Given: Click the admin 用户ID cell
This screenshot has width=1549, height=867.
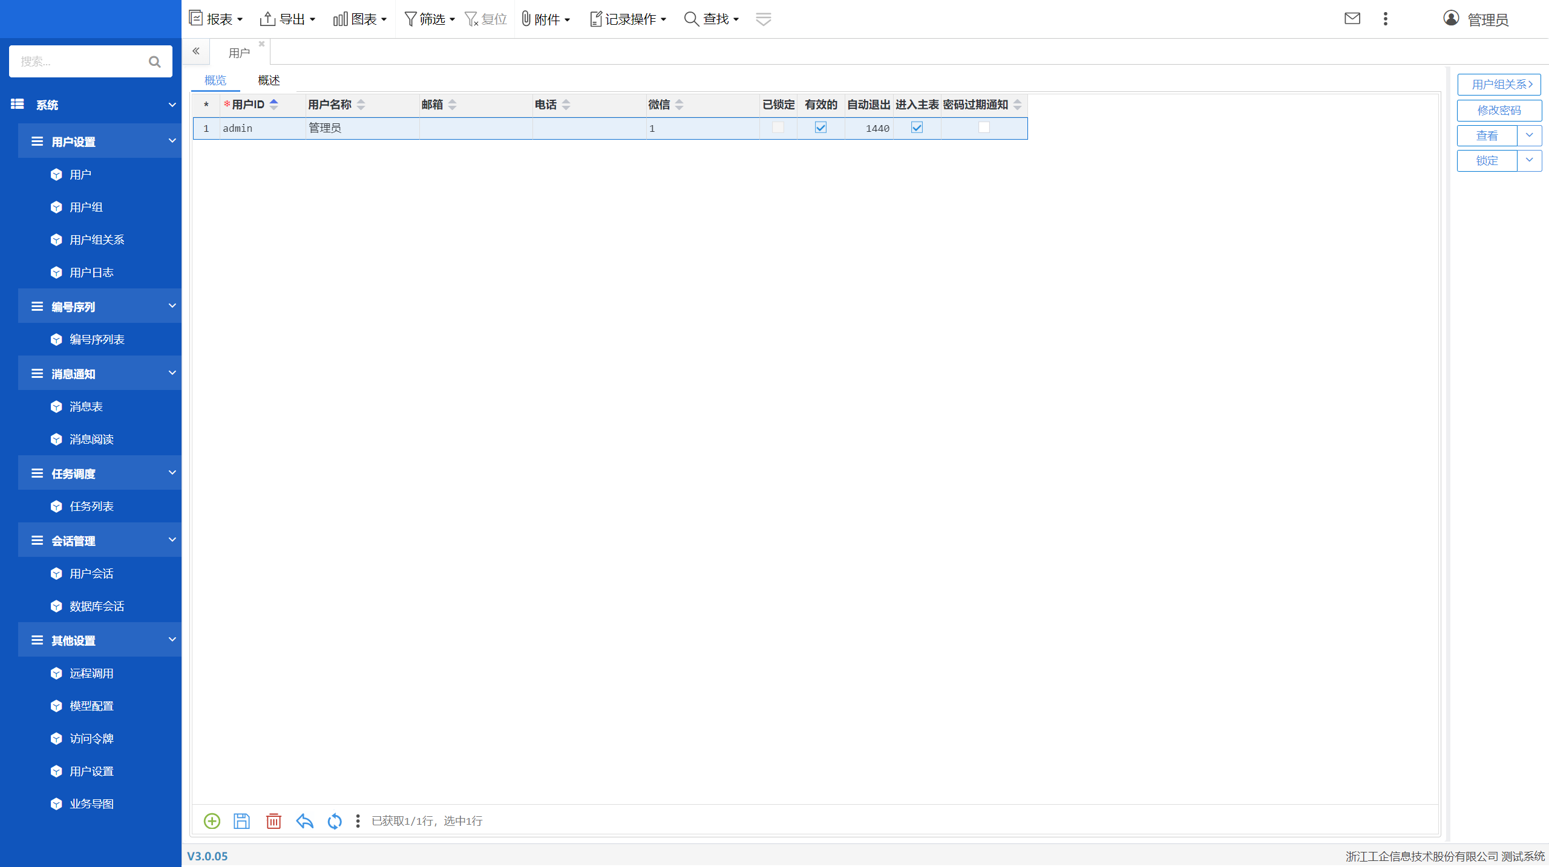Looking at the screenshot, I should pos(263,128).
